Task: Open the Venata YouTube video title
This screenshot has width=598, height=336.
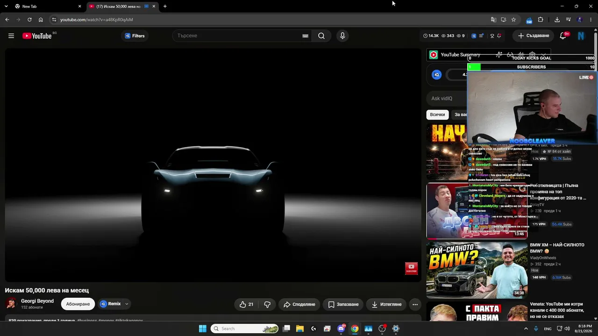Action: [x=557, y=310]
